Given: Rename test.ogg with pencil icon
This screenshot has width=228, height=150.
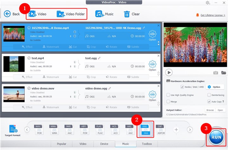Looking at the screenshot, I should pos(99,58).
